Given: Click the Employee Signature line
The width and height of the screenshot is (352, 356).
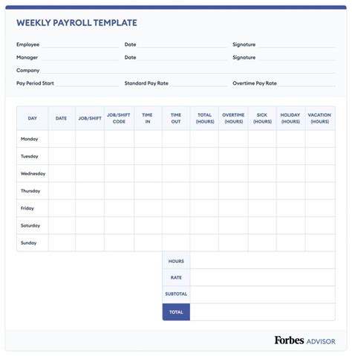Looking at the screenshot, I should 296,45.
